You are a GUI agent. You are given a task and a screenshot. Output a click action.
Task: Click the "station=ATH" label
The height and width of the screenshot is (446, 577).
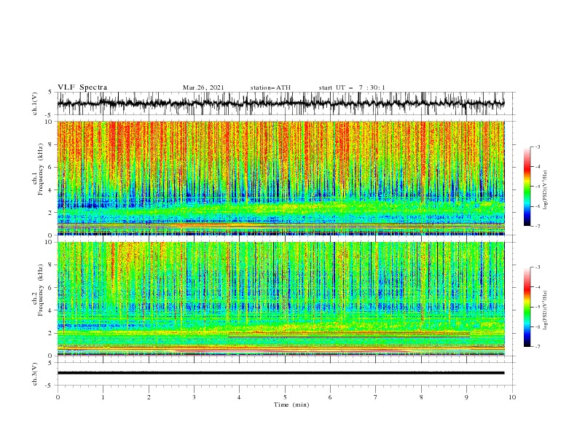270,87
